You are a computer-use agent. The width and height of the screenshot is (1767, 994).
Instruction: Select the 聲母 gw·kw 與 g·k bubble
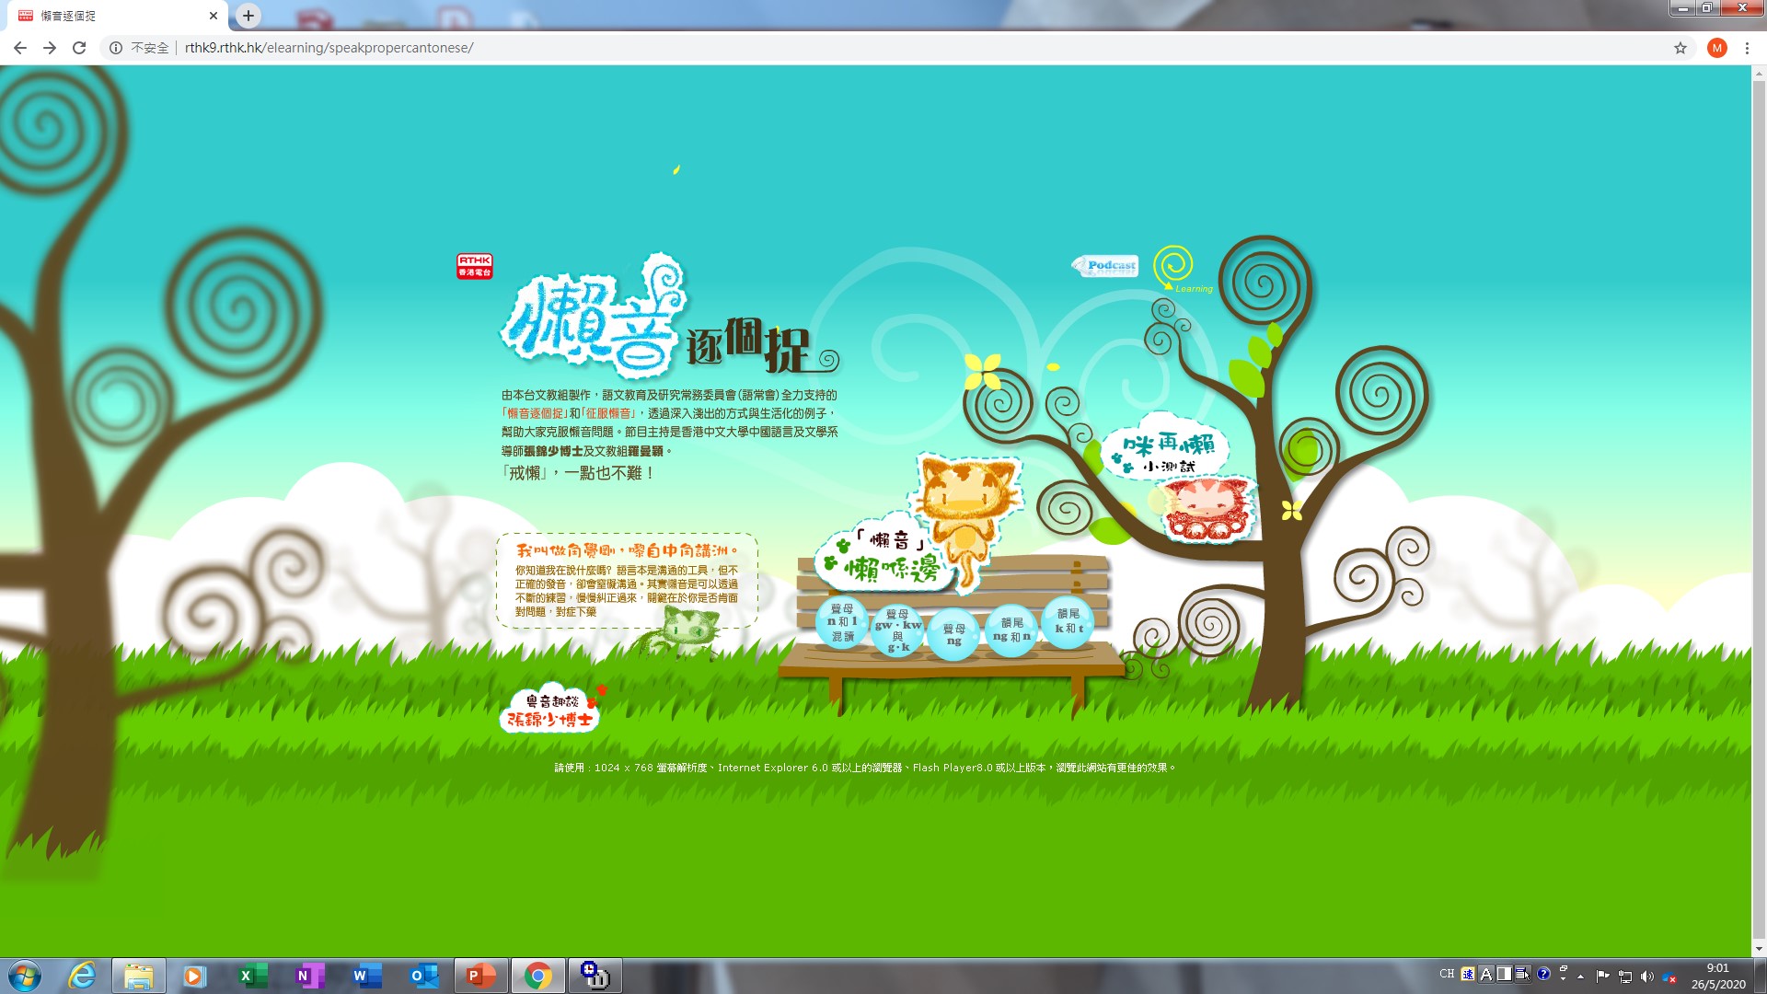click(897, 630)
